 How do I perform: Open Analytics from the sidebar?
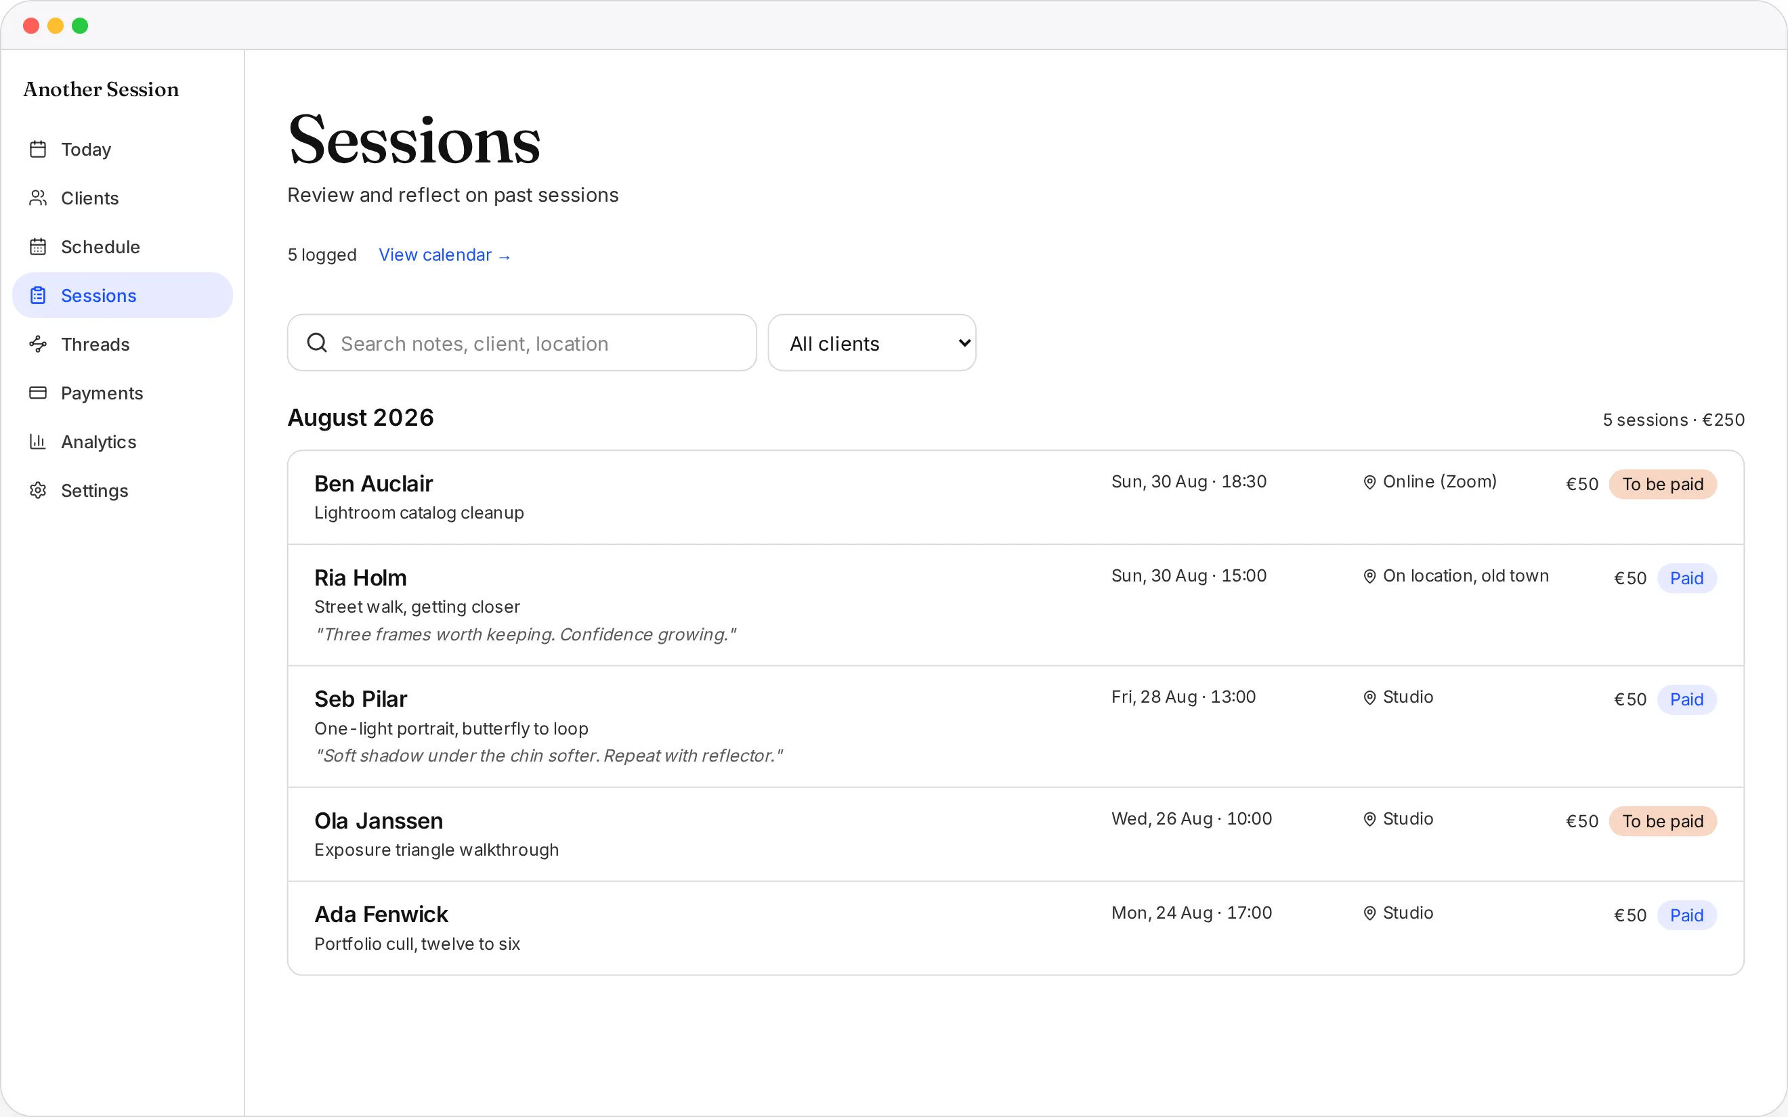point(123,442)
